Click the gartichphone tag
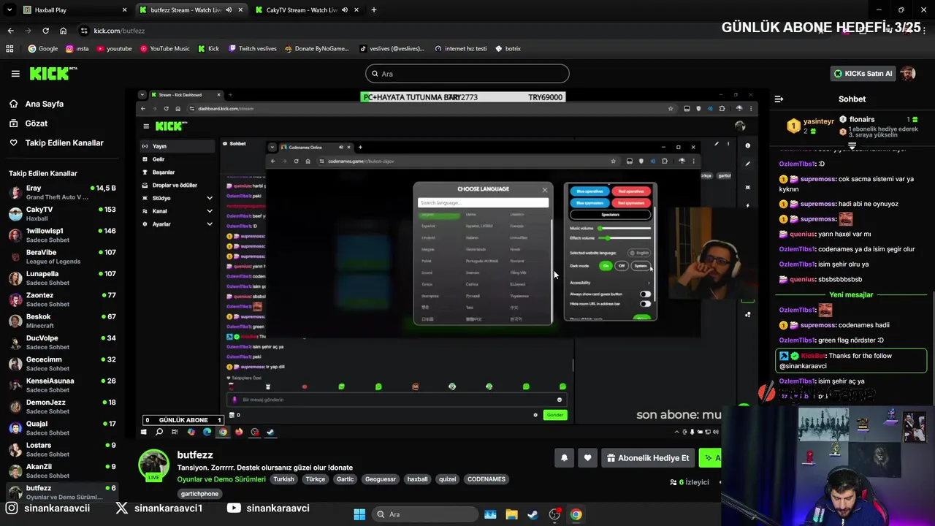 [199, 494]
